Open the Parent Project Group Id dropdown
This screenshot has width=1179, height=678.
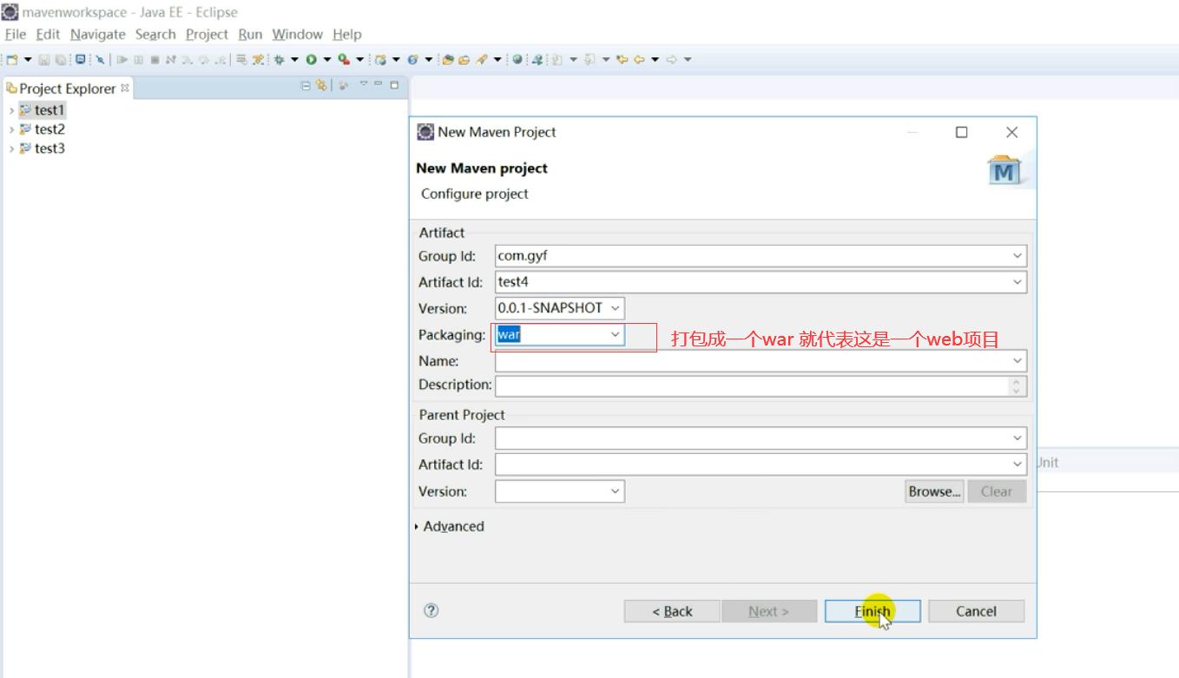pos(1018,438)
